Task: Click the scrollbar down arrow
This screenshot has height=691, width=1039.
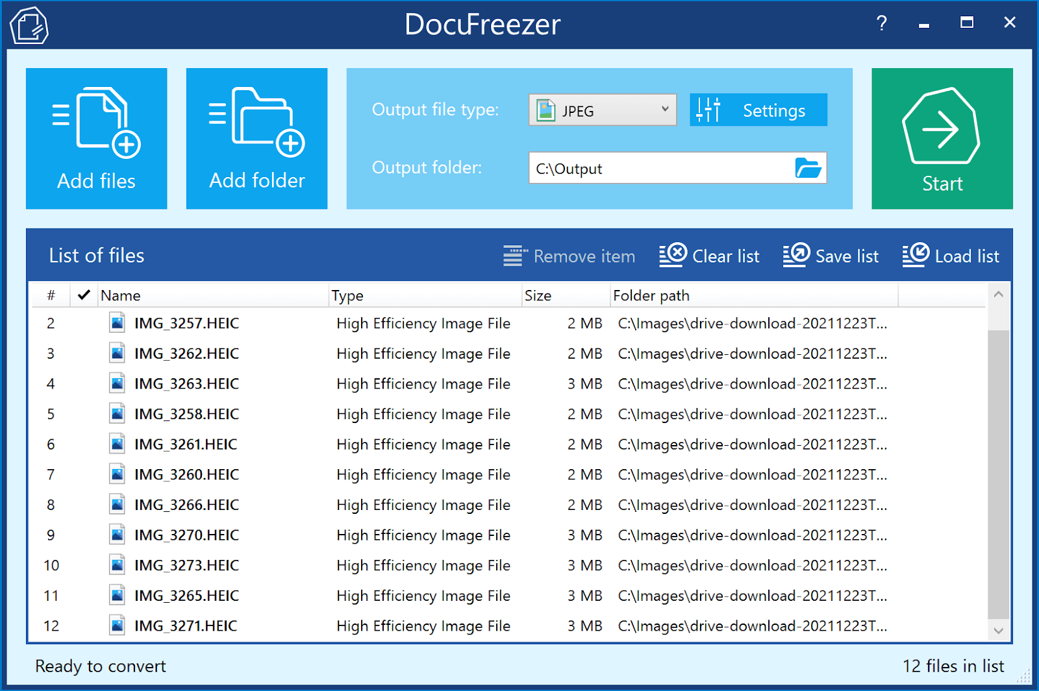Action: click(x=999, y=629)
